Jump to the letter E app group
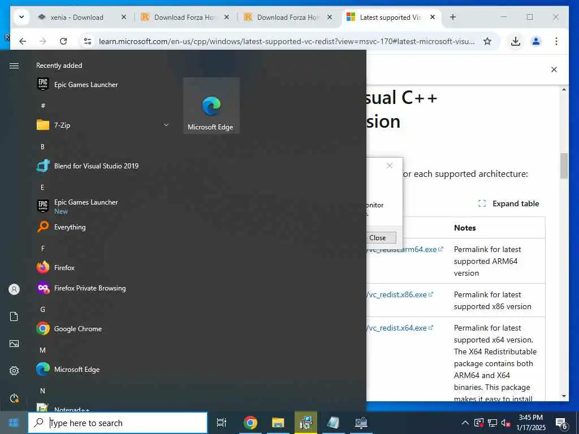 click(42, 188)
